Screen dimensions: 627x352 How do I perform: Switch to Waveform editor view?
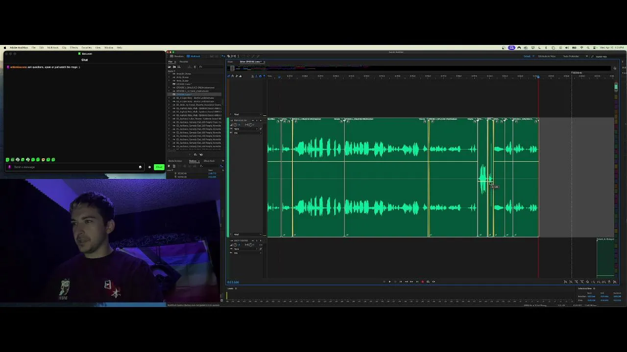[x=176, y=56]
